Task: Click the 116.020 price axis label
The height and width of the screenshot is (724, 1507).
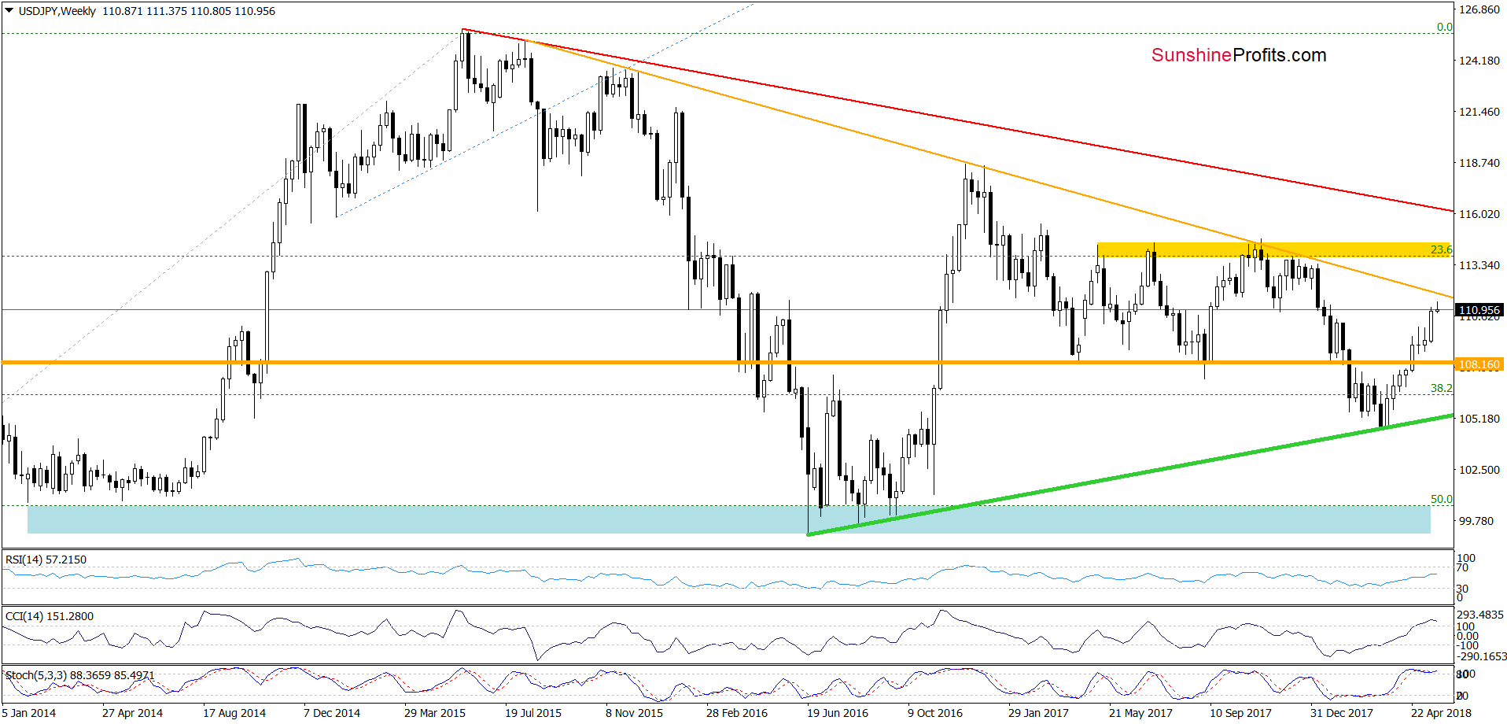Action: tap(1479, 214)
